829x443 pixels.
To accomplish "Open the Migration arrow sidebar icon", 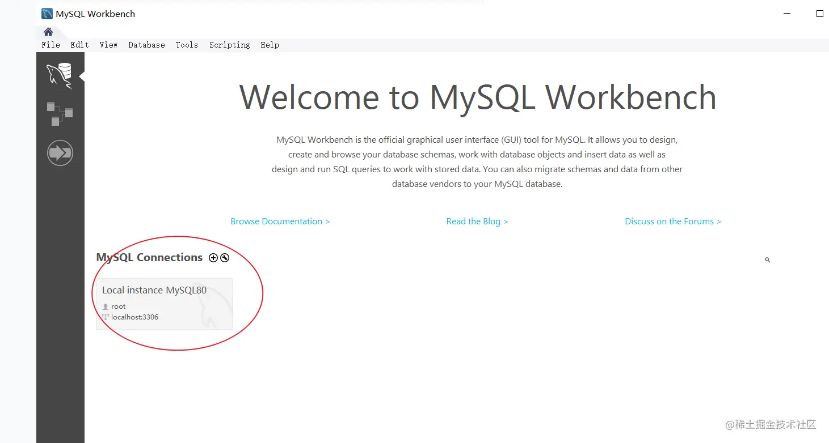I will 60,153.
